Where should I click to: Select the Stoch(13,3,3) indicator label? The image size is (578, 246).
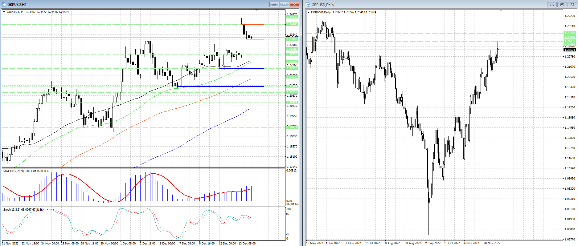23,209
